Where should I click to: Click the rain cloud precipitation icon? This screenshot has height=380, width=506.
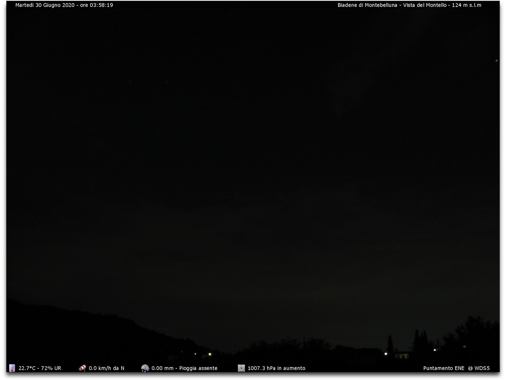(145, 368)
